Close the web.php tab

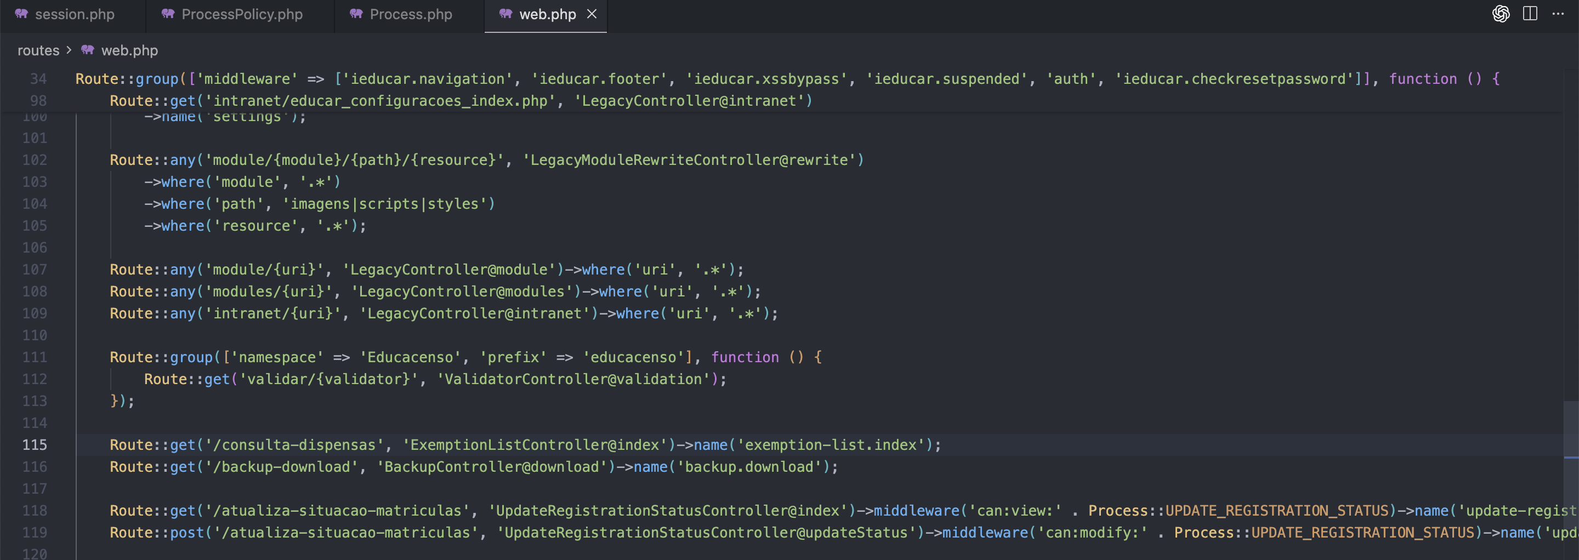click(x=592, y=14)
